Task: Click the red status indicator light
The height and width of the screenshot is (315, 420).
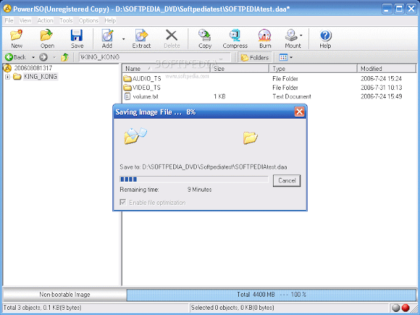Action: click(406, 308)
